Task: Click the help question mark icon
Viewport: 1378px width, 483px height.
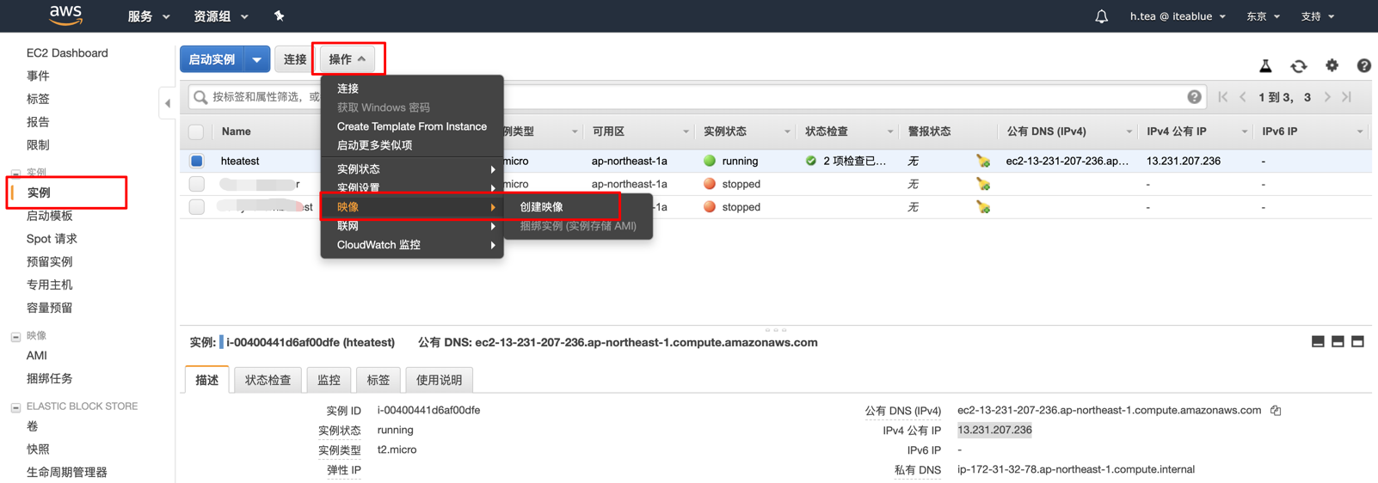Action: point(1363,65)
